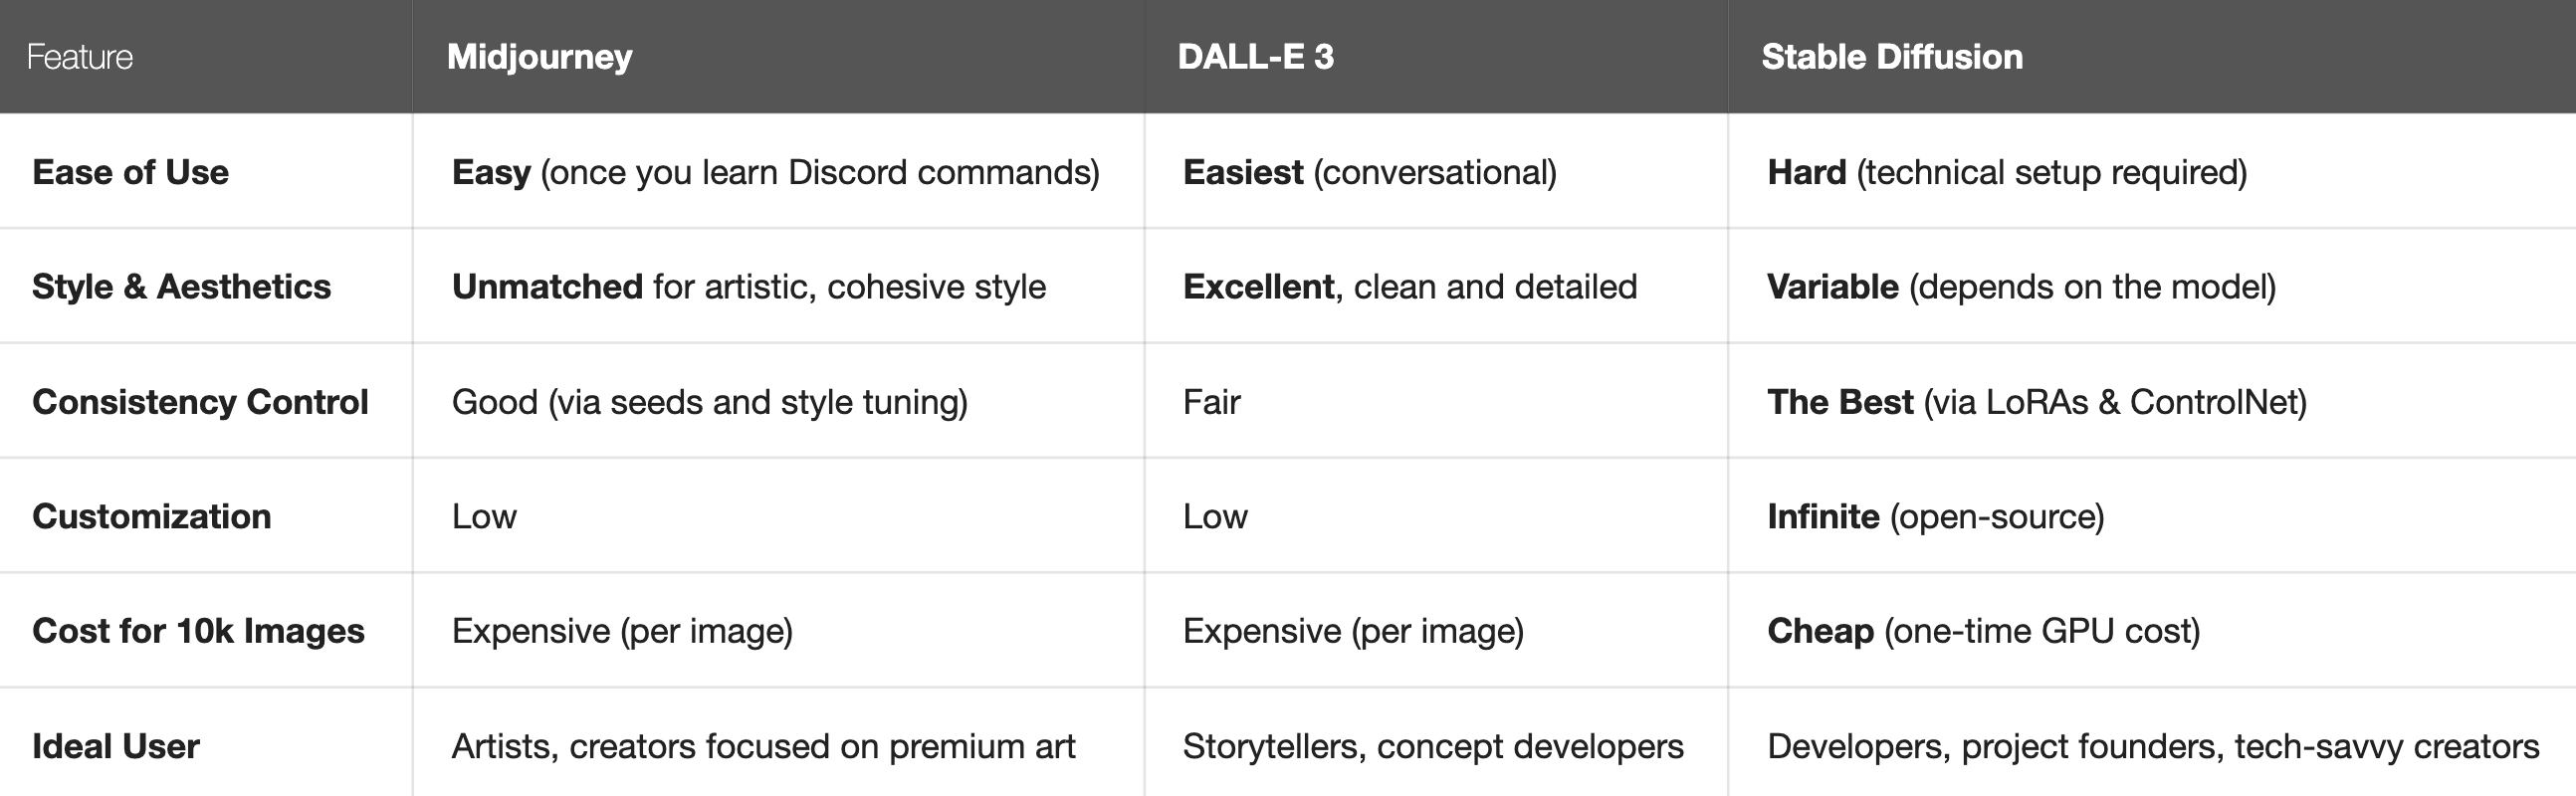This screenshot has height=796, width=2576.
Task: Click the DALL-E 3 column header
Action: [1255, 57]
